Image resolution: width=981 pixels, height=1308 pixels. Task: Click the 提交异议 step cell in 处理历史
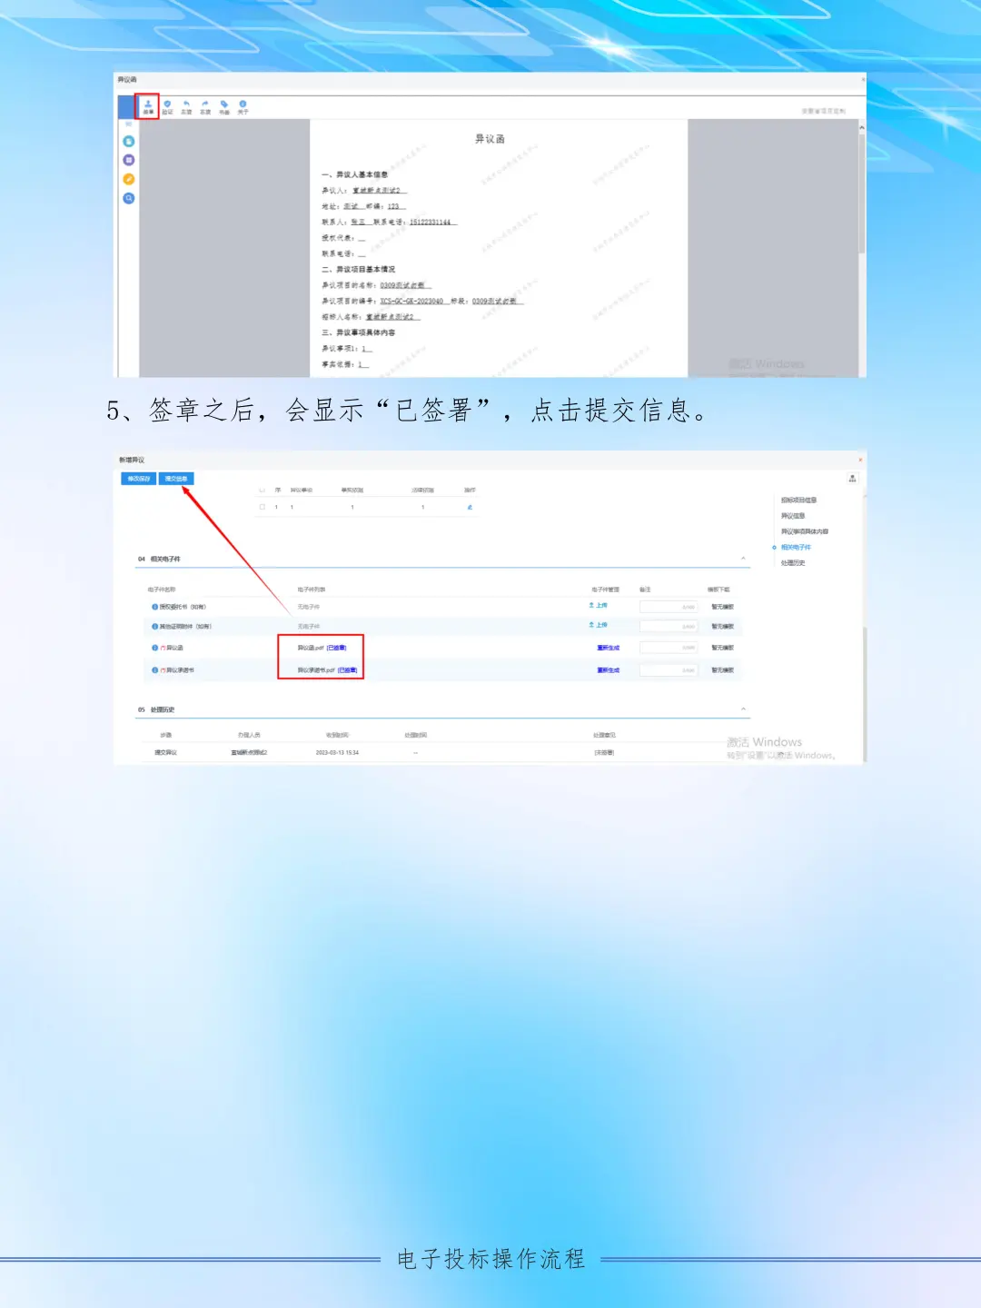click(165, 753)
